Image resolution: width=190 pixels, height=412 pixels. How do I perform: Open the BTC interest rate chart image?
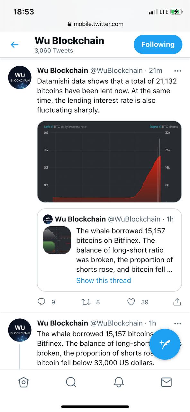(x=109, y=162)
